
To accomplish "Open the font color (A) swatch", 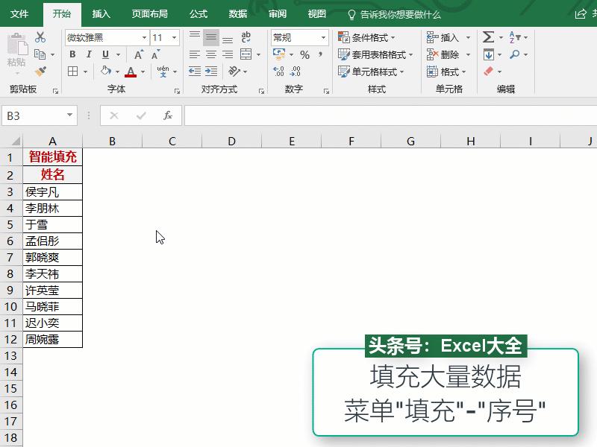I will click(x=131, y=72).
